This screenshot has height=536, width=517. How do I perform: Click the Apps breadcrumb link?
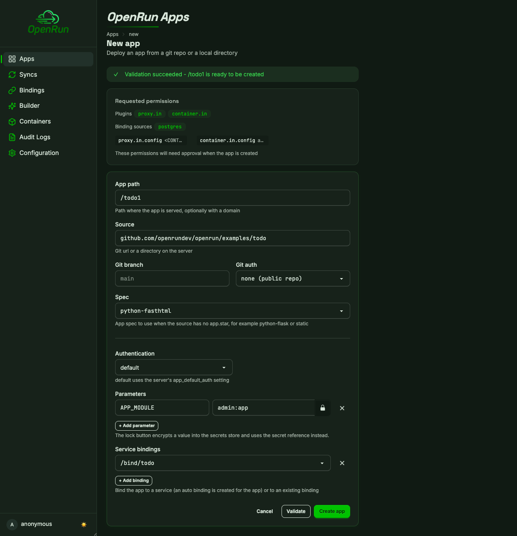point(112,34)
